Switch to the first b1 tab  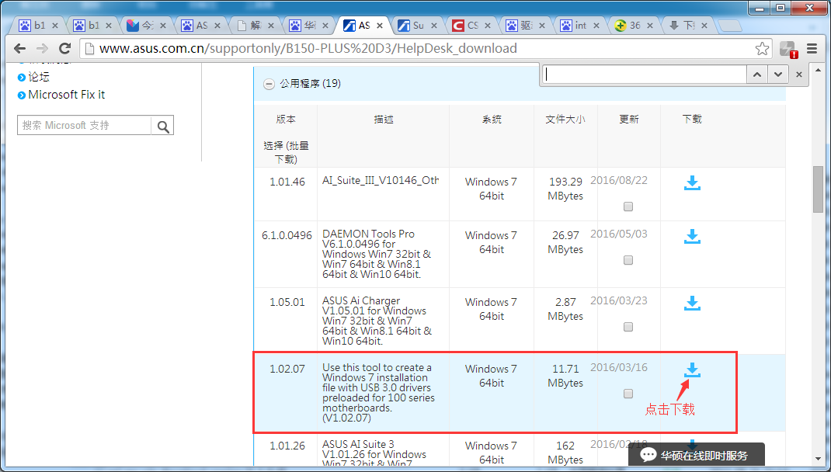(38, 25)
